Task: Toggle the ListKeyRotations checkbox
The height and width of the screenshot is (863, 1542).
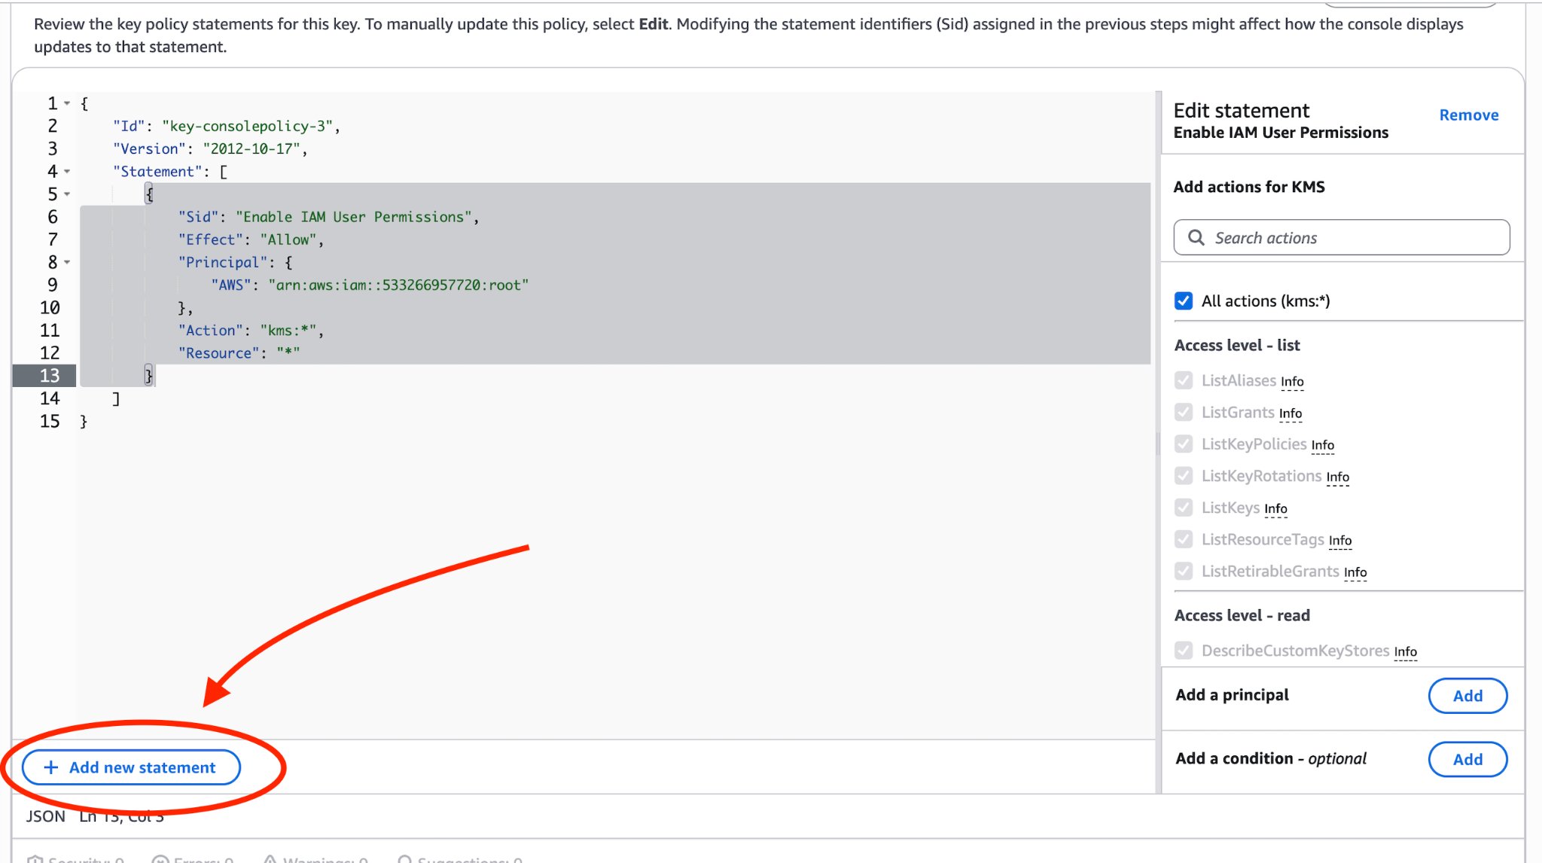Action: [x=1184, y=476]
